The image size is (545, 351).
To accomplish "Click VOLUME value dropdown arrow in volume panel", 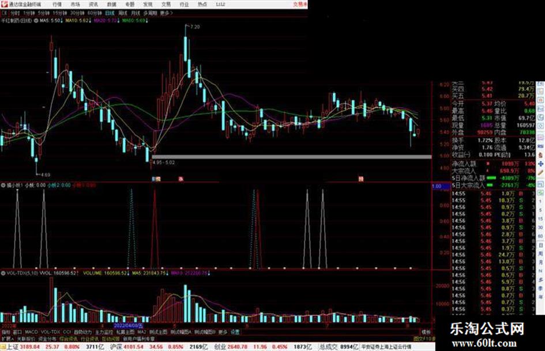I will [129, 273].
